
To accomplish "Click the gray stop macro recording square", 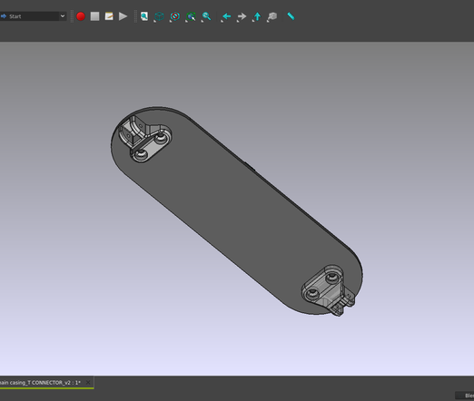I will click(94, 16).
